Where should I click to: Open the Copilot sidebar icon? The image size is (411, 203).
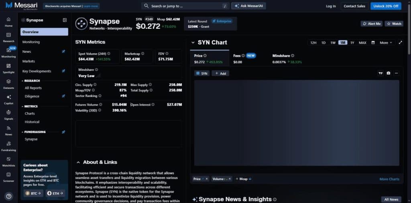click(8, 97)
